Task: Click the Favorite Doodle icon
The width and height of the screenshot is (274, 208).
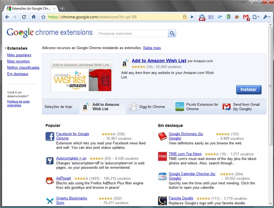Action: (162, 201)
